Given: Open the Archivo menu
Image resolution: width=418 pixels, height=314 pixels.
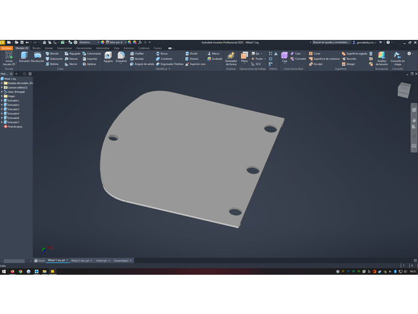Looking at the screenshot, I should [6, 48].
